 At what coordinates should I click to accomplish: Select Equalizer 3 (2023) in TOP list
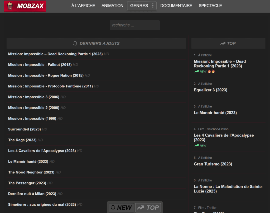pyautogui.click(x=210, y=90)
